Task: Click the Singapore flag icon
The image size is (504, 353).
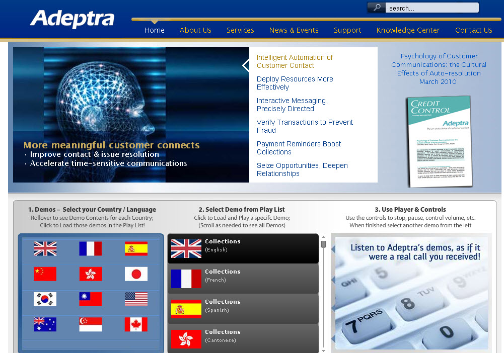Action: coord(91,324)
